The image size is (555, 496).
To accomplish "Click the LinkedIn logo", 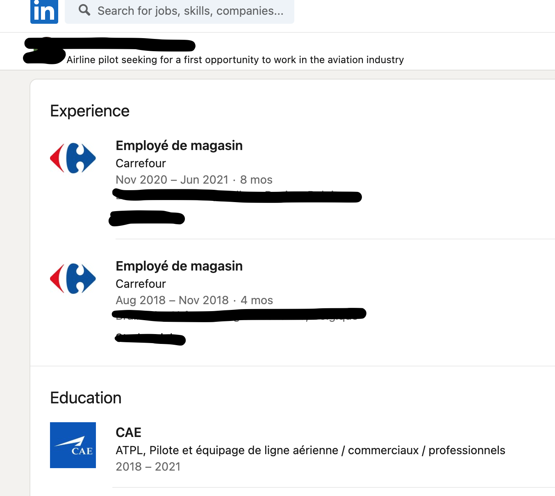I will pyautogui.click(x=44, y=11).
